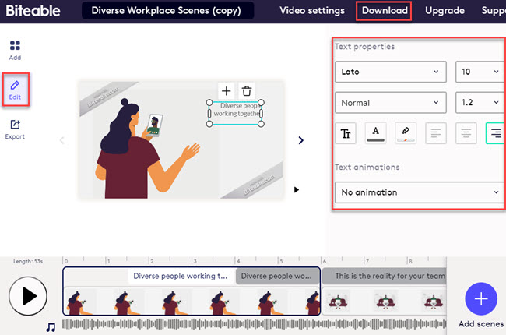Set text alignment to left
506x335 pixels.
[x=436, y=134]
